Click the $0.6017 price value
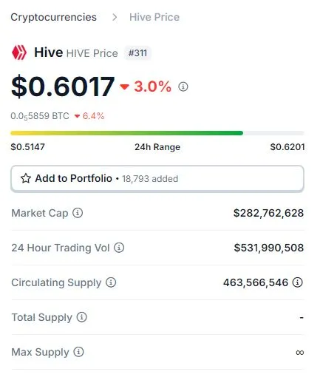Image resolution: width=320 pixels, height=383 pixels. tap(63, 87)
